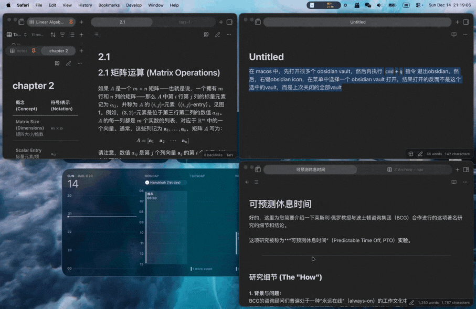Toggle reading view in the Untitled note
This screenshot has width=476, height=309.
pos(454,35)
